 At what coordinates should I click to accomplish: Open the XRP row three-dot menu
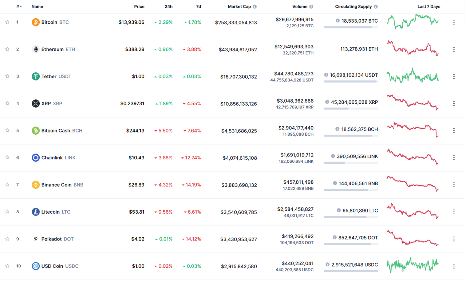[x=454, y=103]
